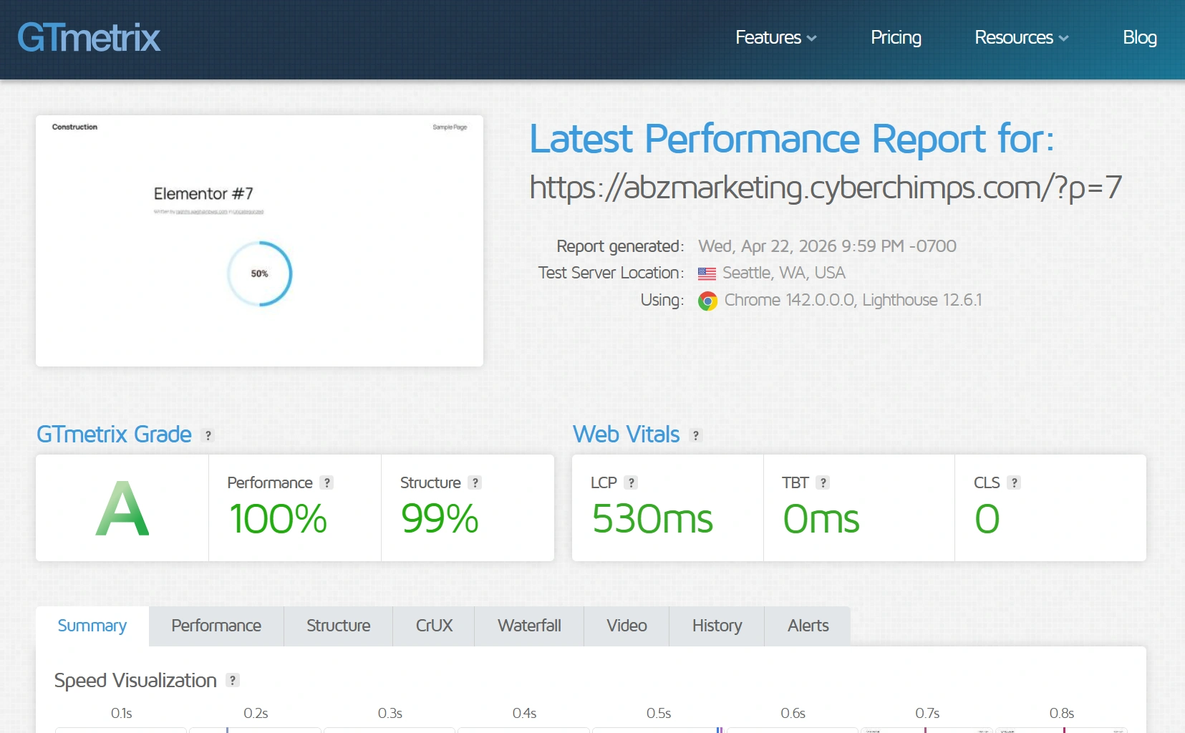Open help for GTmetrix Grade

208,435
